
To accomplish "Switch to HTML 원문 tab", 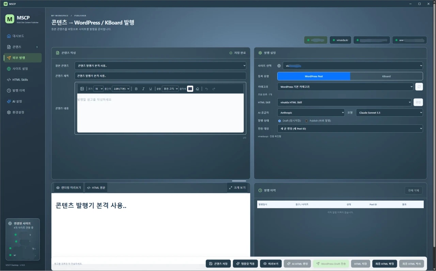I will pos(96,188).
